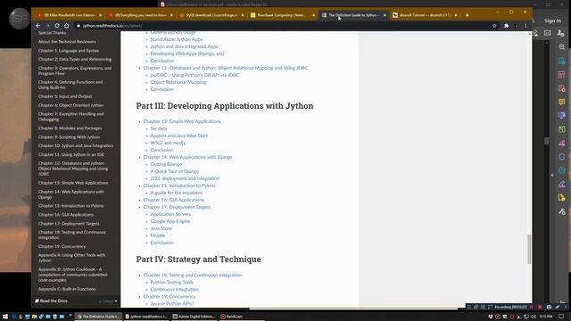Select Chapter 19: Concurrency in the sidebar

point(62,246)
